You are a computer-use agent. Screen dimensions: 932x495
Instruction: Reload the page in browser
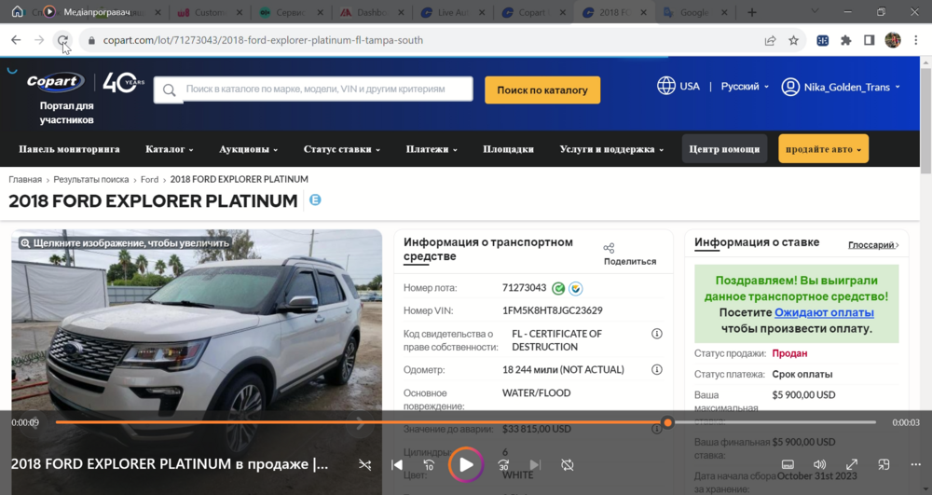[62, 40]
